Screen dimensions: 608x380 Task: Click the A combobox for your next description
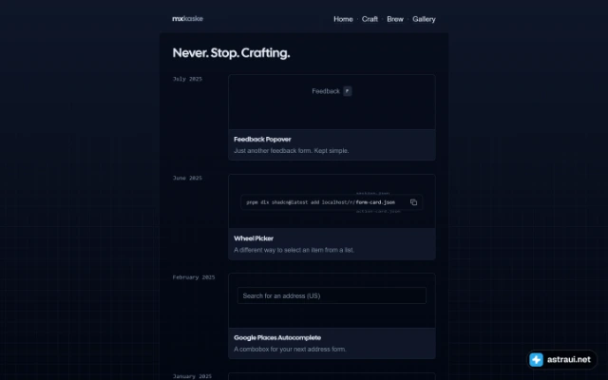pyautogui.click(x=290, y=350)
